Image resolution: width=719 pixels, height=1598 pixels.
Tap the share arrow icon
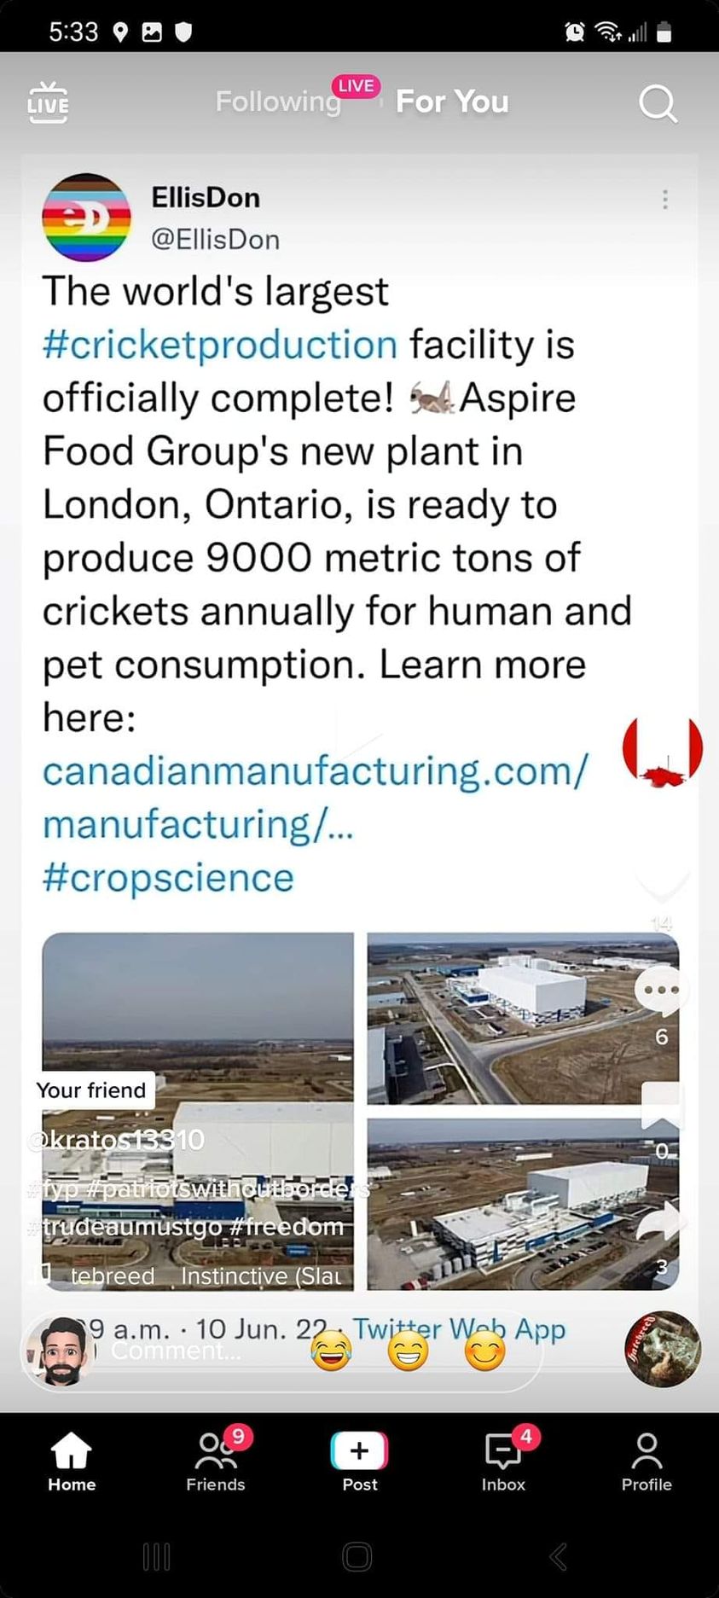[662, 1222]
